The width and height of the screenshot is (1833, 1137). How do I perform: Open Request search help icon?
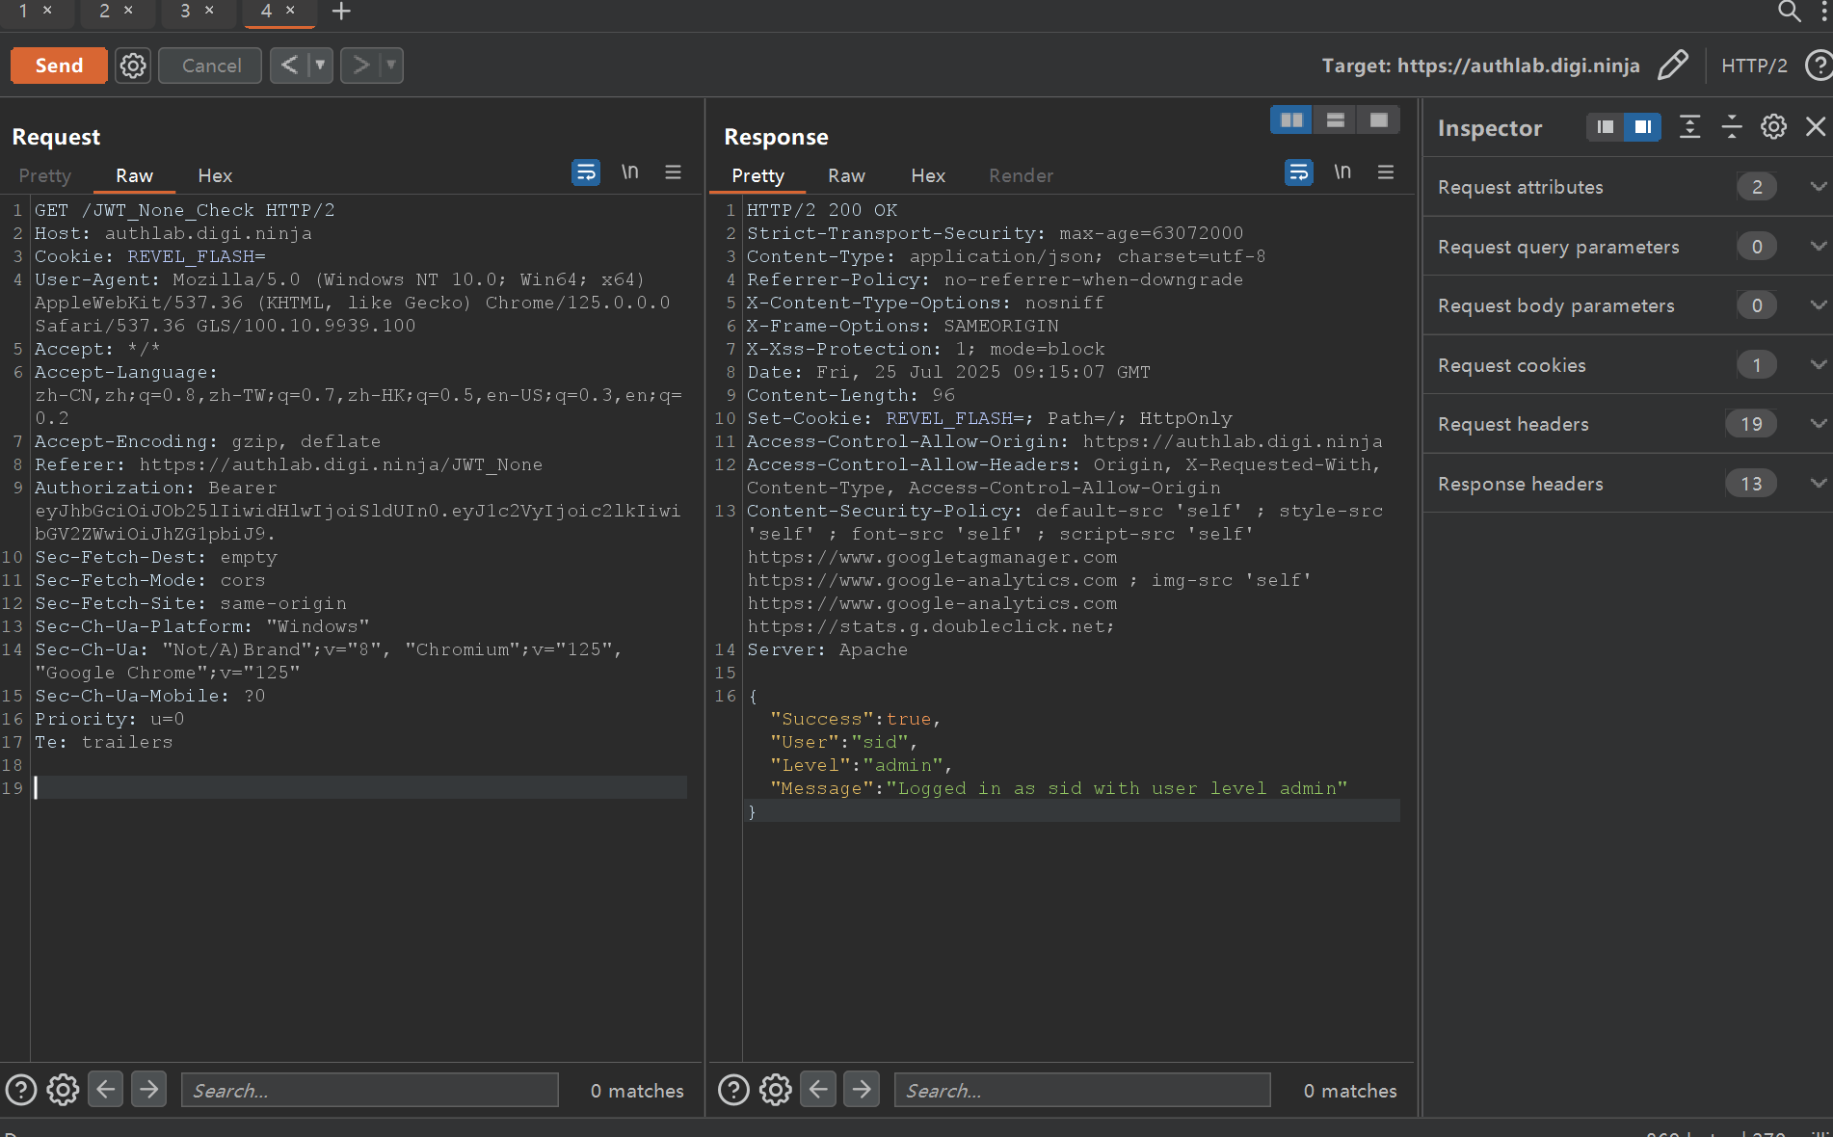coord(21,1090)
